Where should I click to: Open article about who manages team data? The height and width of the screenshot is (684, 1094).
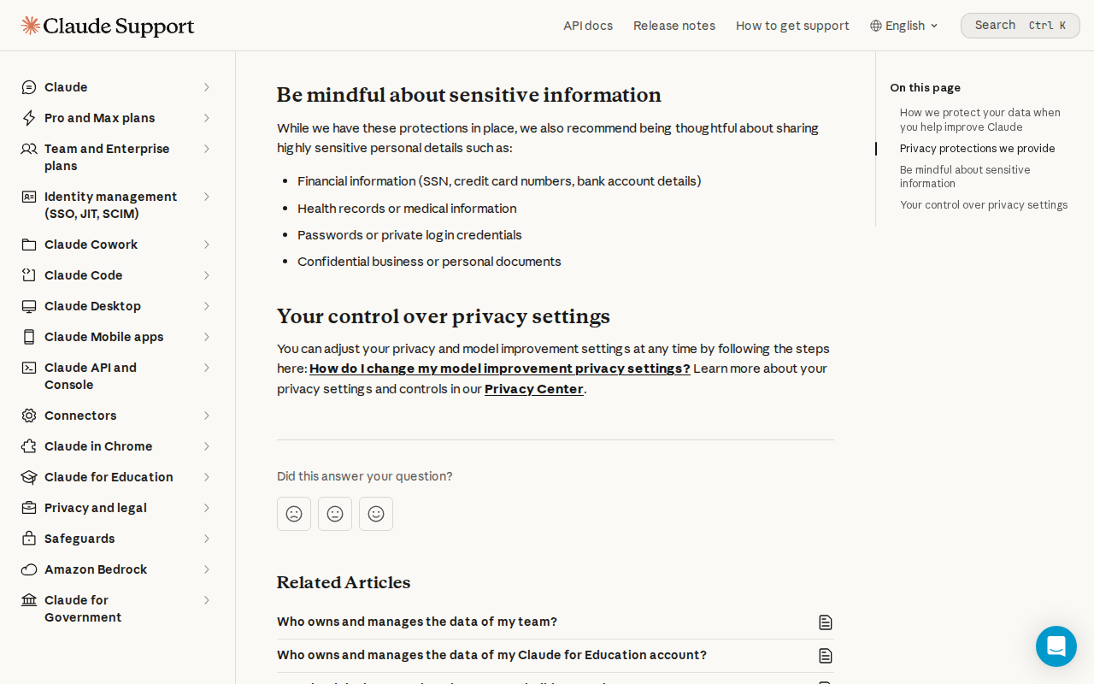click(x=555, y=622)
